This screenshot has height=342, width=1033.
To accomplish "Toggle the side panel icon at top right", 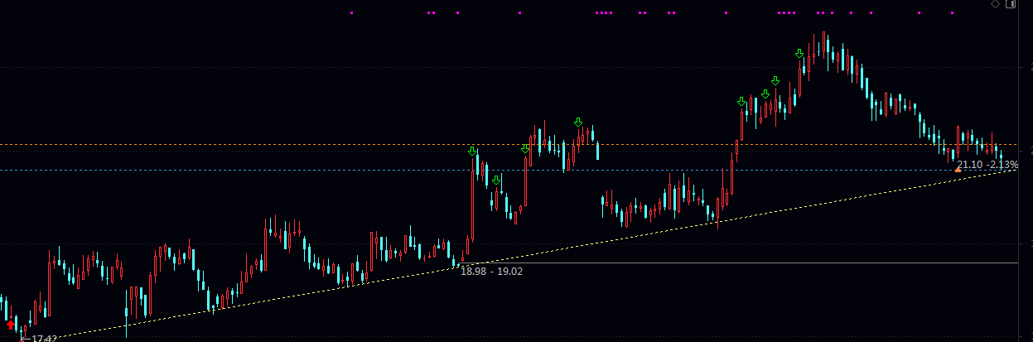I will tap(1010, 4).
